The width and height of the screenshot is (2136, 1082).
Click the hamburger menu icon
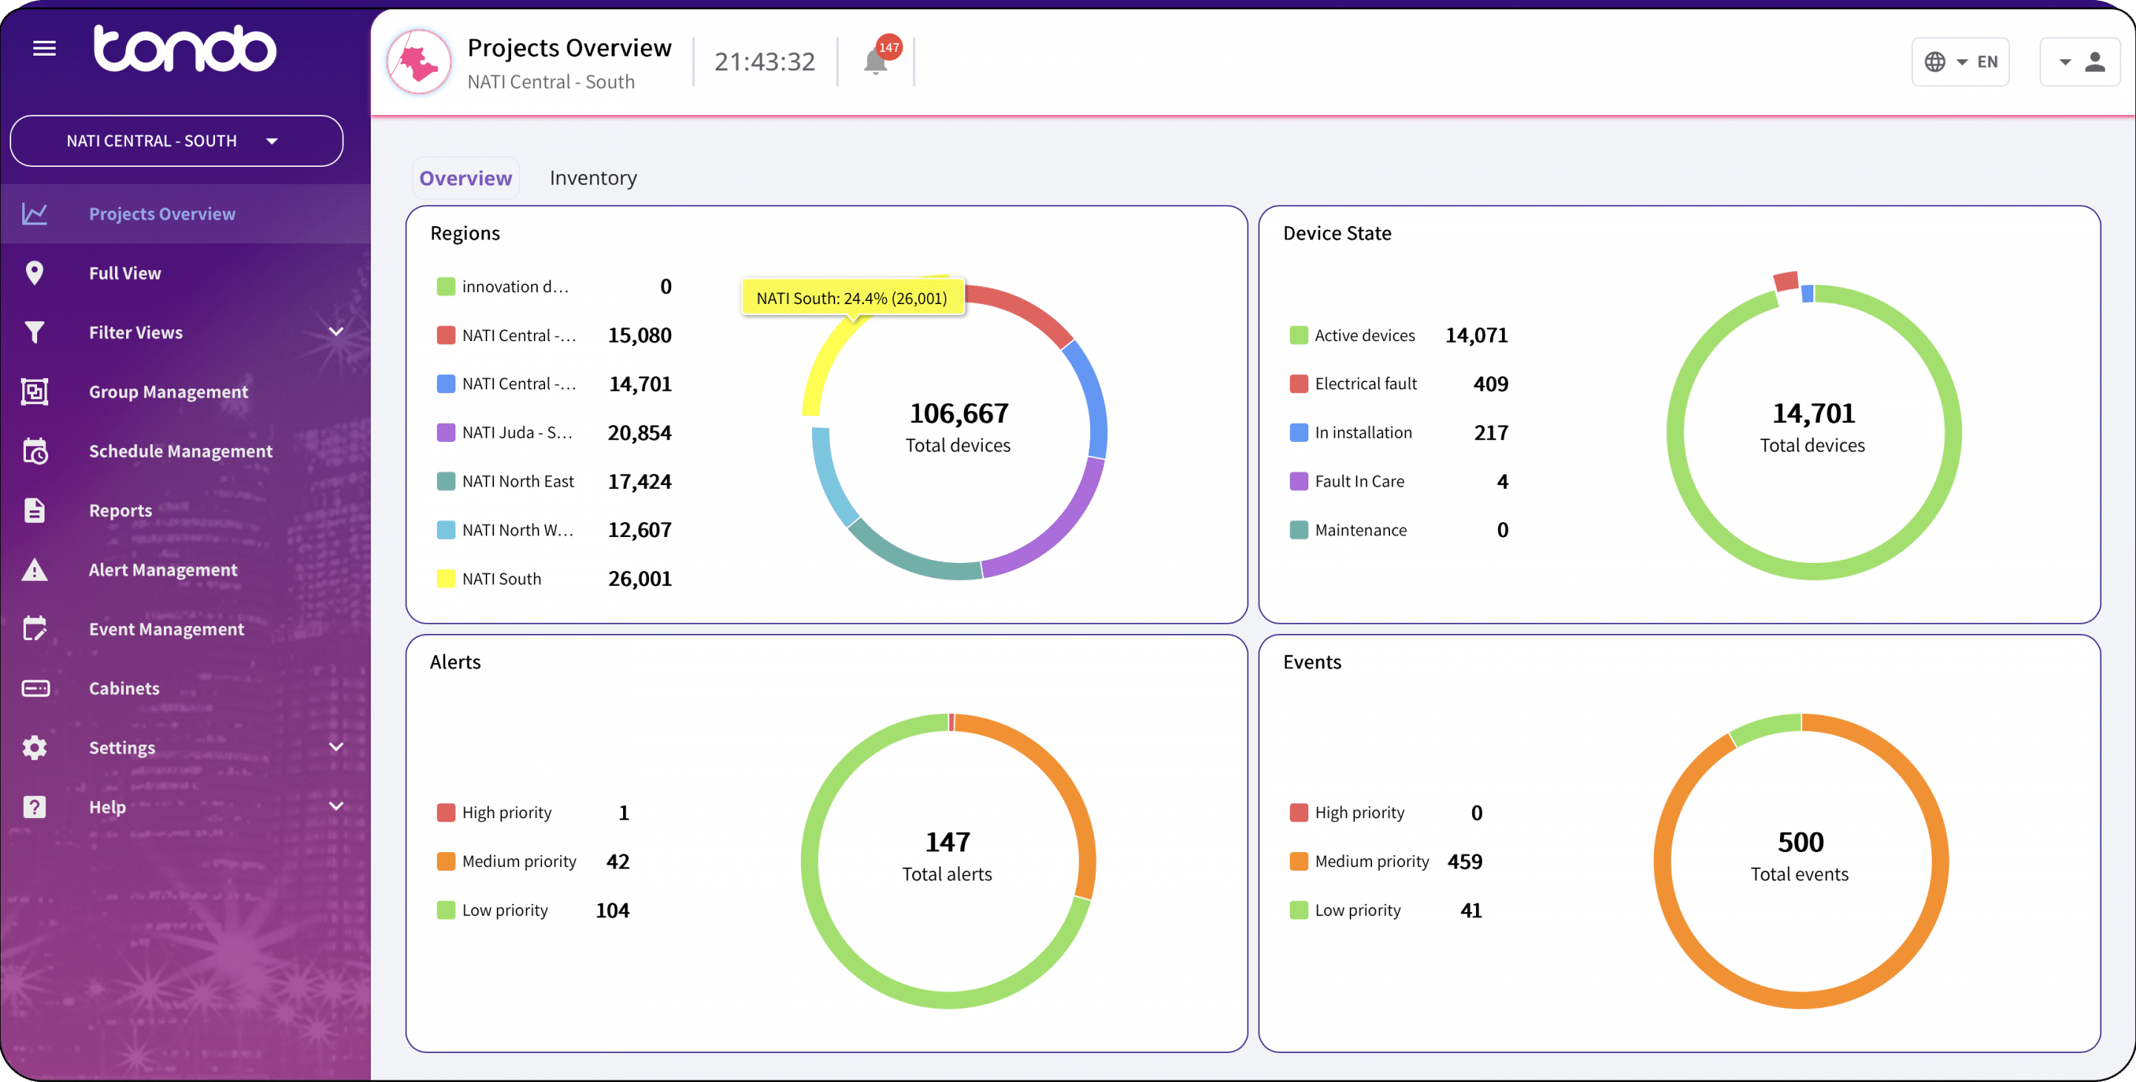pyautogui.click(x=44, y=49)
